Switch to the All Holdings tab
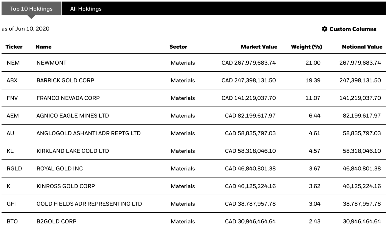This screenshot has height=228, width=388. tap(86, 9)
